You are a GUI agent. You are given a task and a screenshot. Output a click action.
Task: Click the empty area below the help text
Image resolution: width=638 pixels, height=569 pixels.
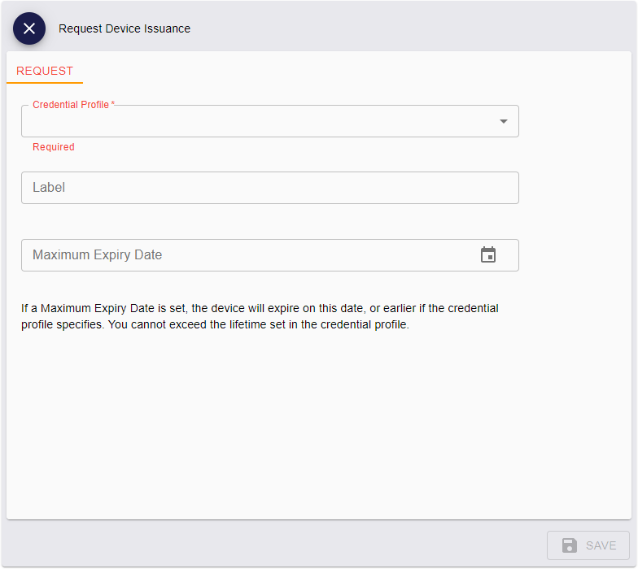pos(317,423)
